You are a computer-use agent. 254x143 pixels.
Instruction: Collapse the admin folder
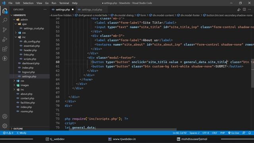pos(14,19)
